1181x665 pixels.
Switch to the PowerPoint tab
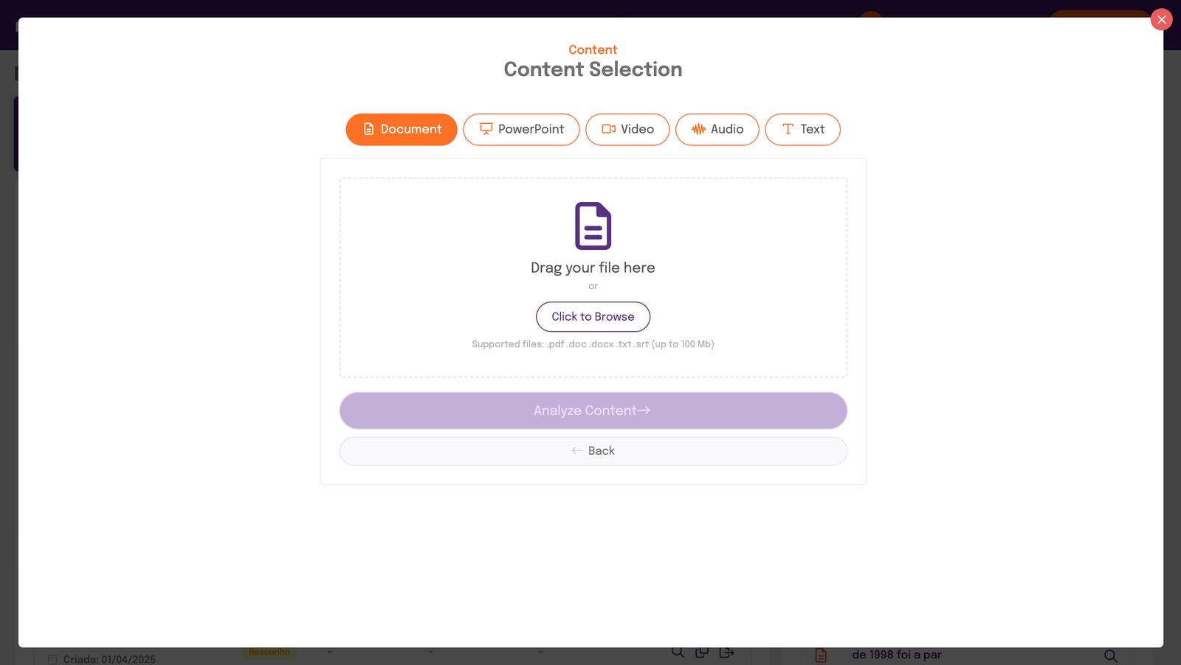click(x=521, y=129)
